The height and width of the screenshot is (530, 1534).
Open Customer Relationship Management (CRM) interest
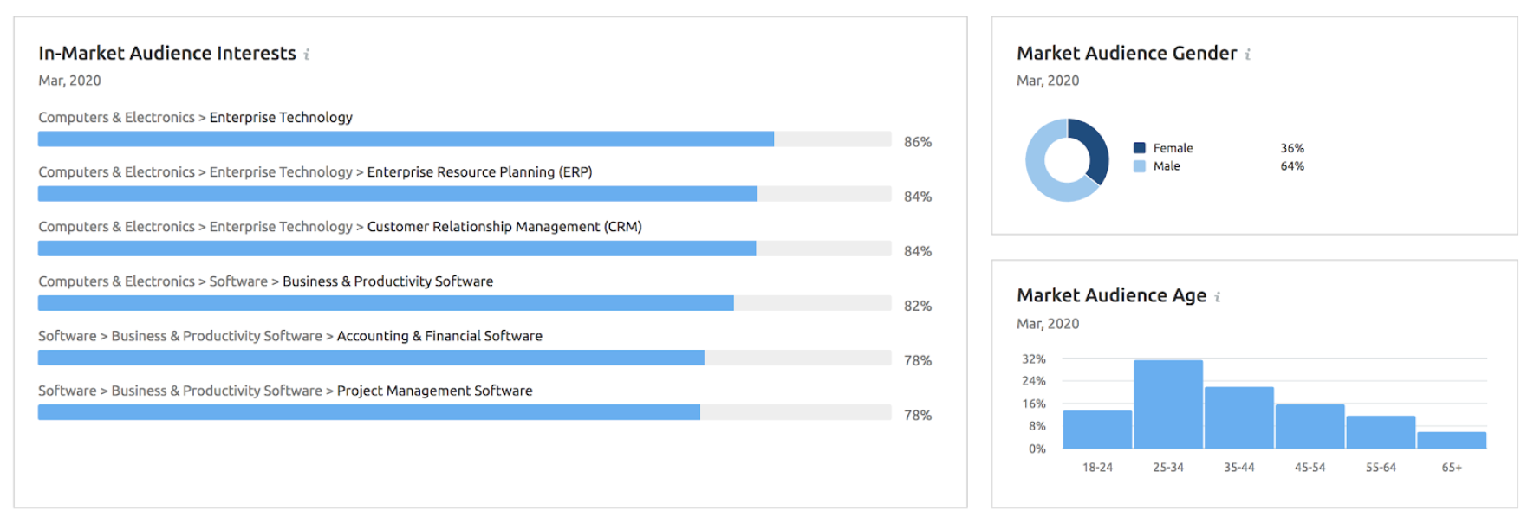[504, 227]
